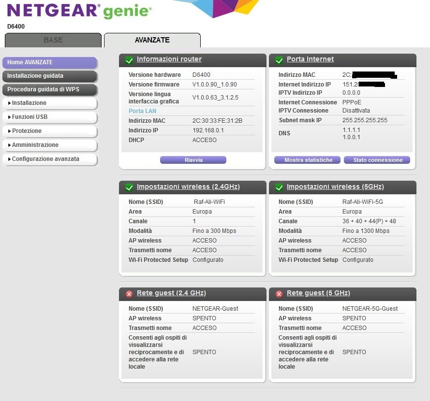Viewport: 430px width, 401px height.
Task: Open Impostazioni wireless (2.4GHz) link
Action: click(x=188, y=187)
